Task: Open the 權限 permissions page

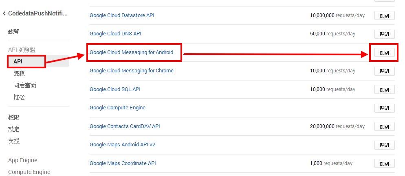Action: 14,117
